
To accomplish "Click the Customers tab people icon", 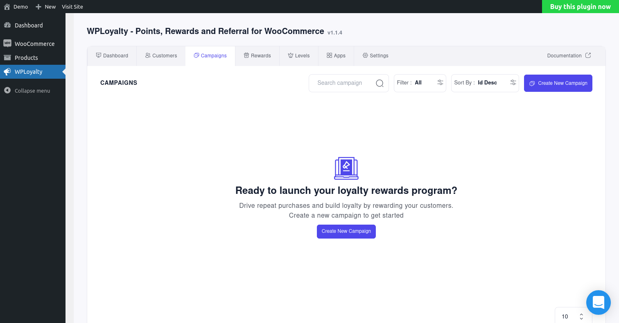I will tap(148, 55).
